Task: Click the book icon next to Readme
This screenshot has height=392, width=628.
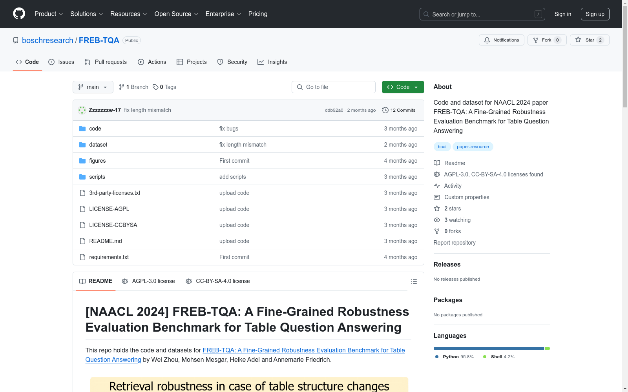Action: click(x=437, y=163)
